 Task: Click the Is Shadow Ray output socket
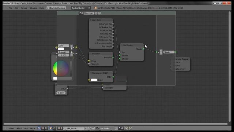coord(113,27)
